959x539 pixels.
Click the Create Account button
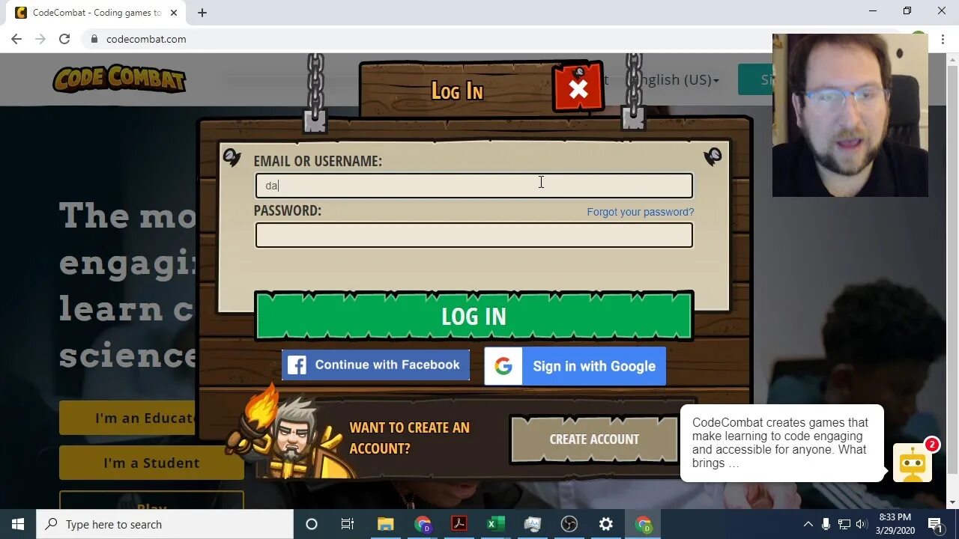coord(594,439)
